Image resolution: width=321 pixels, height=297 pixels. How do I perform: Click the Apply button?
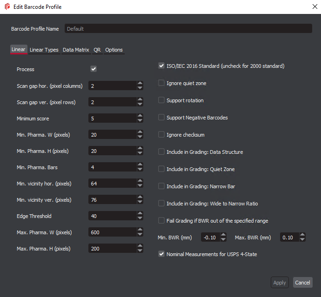(x=280, y=283)
